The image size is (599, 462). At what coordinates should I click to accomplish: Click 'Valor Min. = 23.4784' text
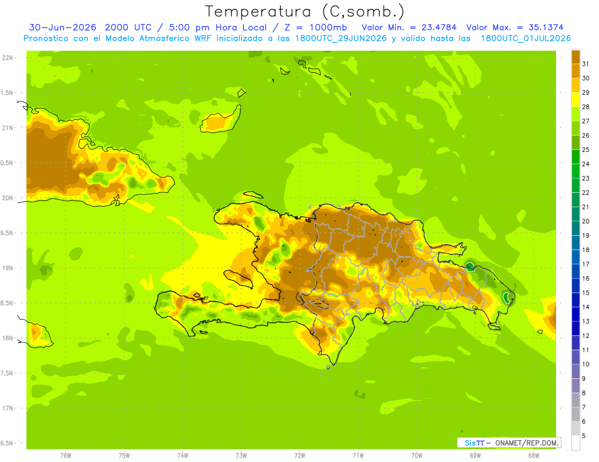[x=409, y=27]
